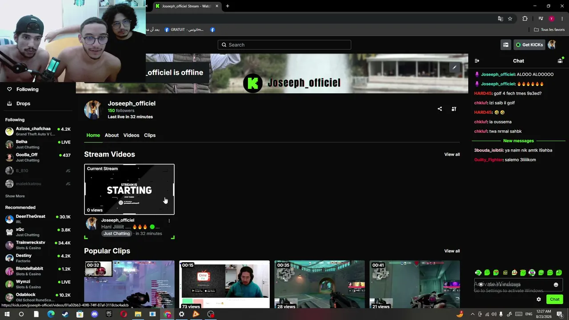Image resolution: width=569 pixels, height=320 pixels.
Task: Switch to the Videos channel tab
Action: (131, 135)
